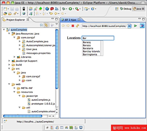
Task: Select Baracq from suggestions
Action: [x=91, y=42]
